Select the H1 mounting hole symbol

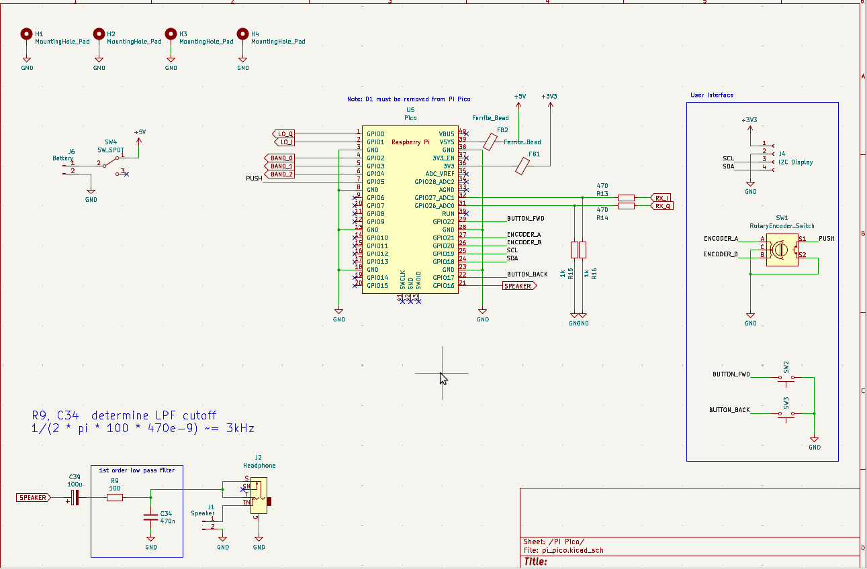coord(27,34)
